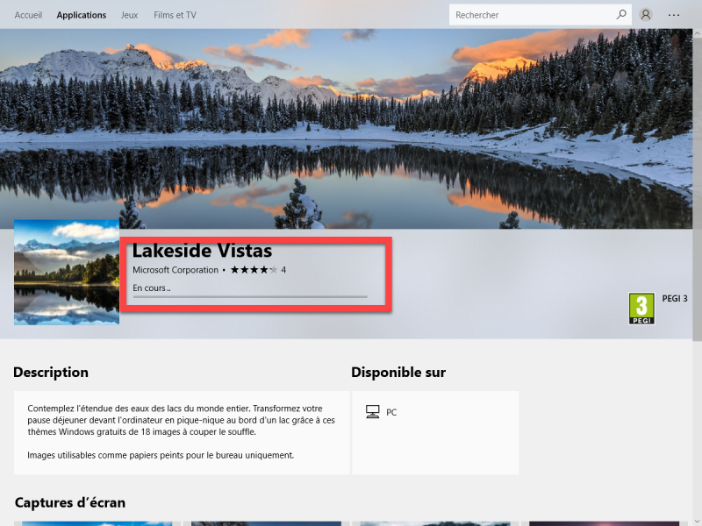Click the Description heading
This screenshot has height=526, width=702.
pos(51,372)
